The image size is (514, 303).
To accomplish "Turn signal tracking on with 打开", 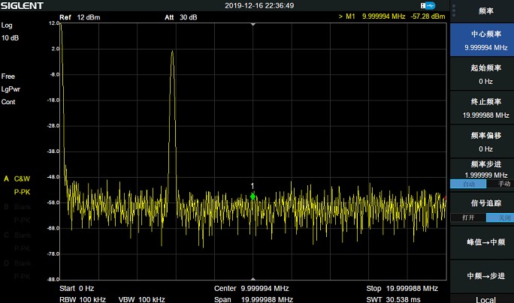I will (x=467, y=217).
